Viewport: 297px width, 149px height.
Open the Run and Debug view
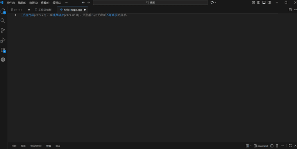[x=3, y=40]
